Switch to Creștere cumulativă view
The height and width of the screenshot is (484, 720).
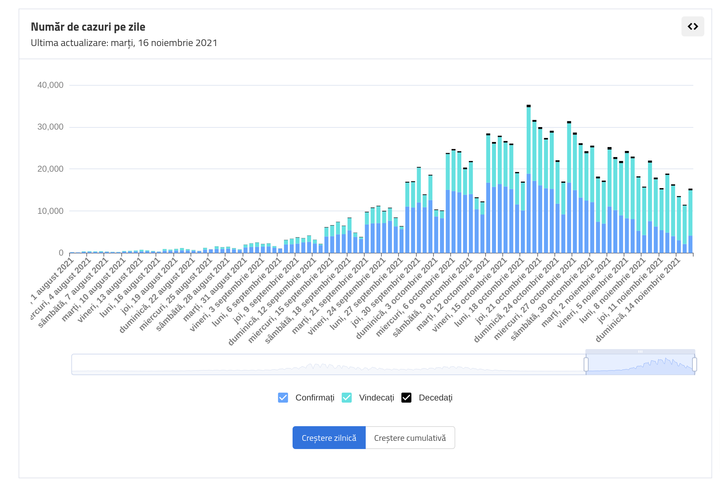point(410,438)
